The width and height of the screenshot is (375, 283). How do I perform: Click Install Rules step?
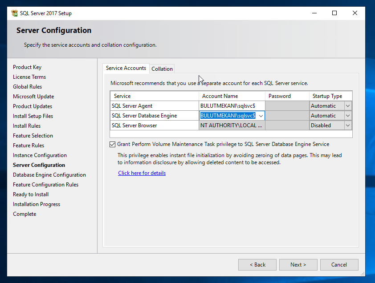(x=27, y=126)
